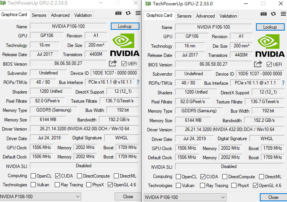Click the BIOS export share icon in left window
Screen dimensions: 287x202
pyautogui.click(x=113, y=63)
